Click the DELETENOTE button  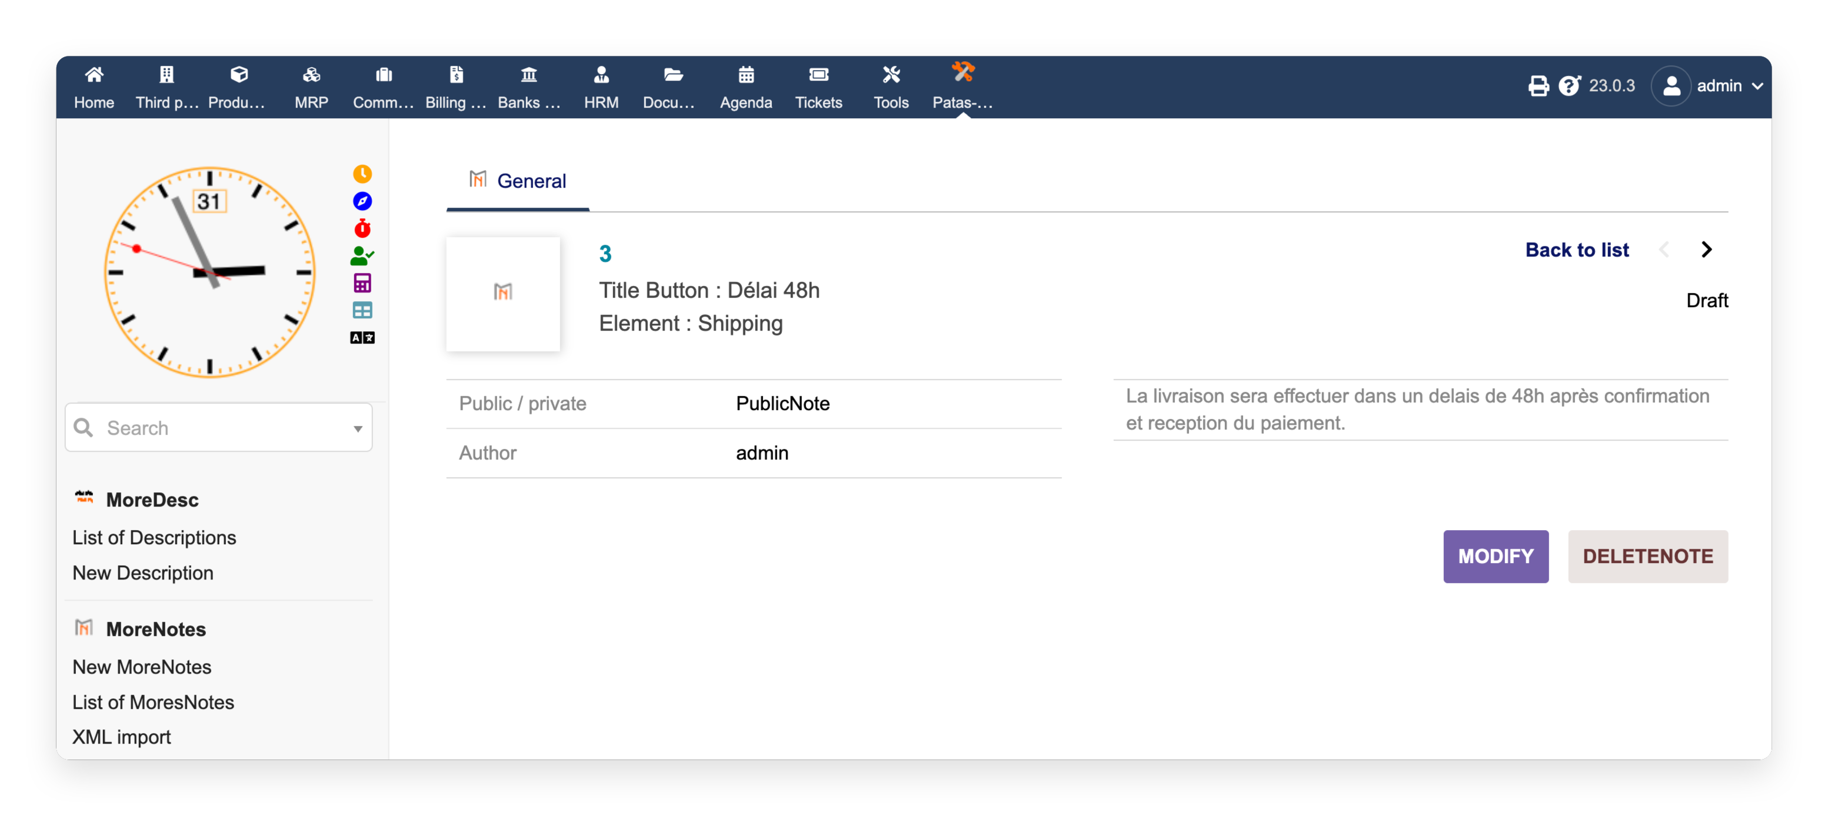1648,557
